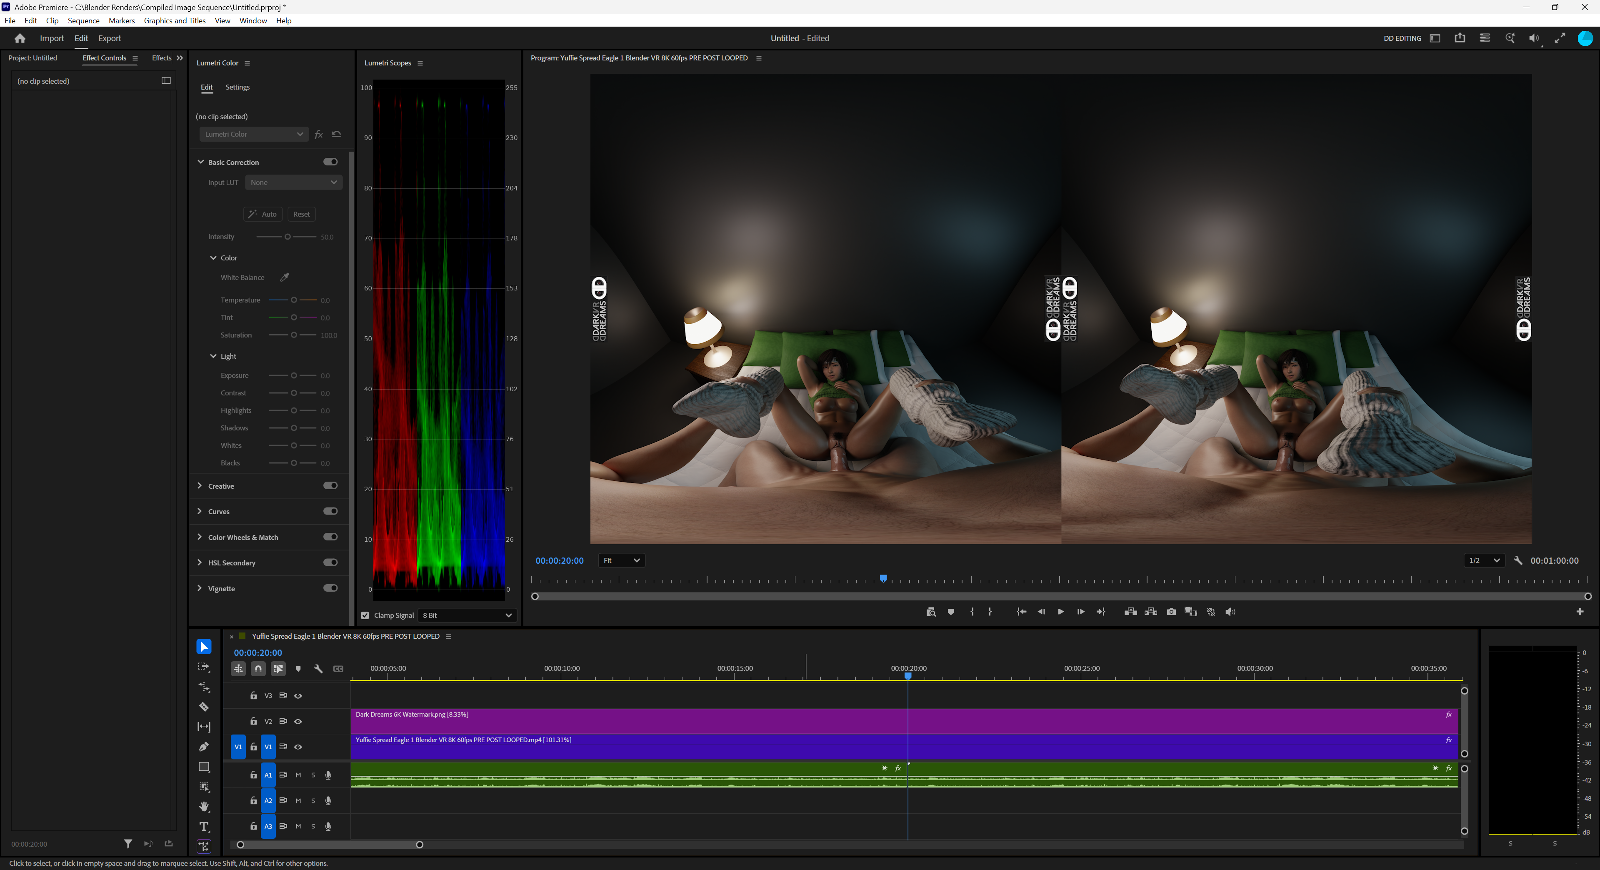The height and width of the screenshot is (870, 1600).
Task: Jump to the In point
Action: [1022, 612]
